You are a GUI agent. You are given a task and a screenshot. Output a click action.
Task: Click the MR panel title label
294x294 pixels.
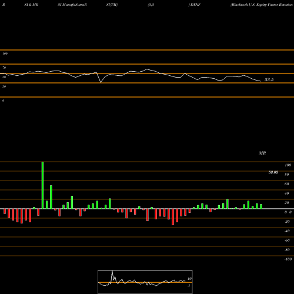click(x=262, y=153)
